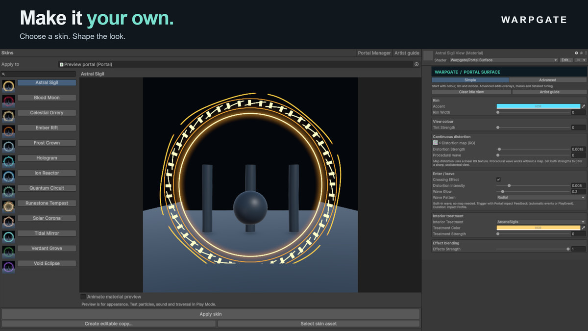Open Artist guide button in material inspector
This screenshot has width=588, height=331.
point(549,92)
